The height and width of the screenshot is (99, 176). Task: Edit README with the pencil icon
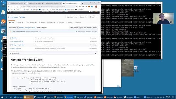96,53
